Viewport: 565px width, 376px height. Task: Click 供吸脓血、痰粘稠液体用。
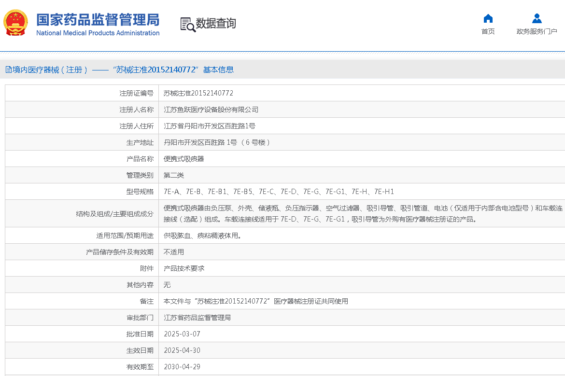pos(202,236)
